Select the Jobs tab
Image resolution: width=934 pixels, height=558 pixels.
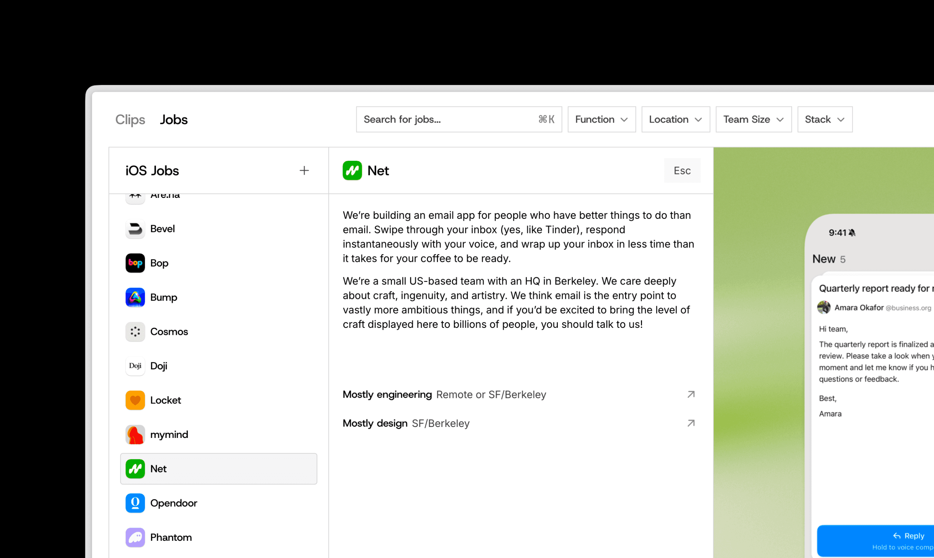click(x=174, y=120)
